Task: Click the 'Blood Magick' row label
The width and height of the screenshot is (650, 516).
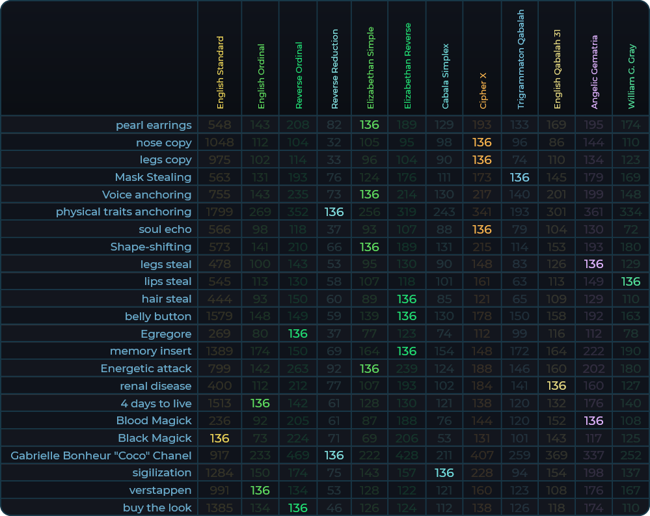Action: 154,420
